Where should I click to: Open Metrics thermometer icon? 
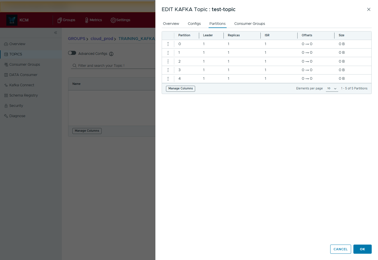[86, 20]
